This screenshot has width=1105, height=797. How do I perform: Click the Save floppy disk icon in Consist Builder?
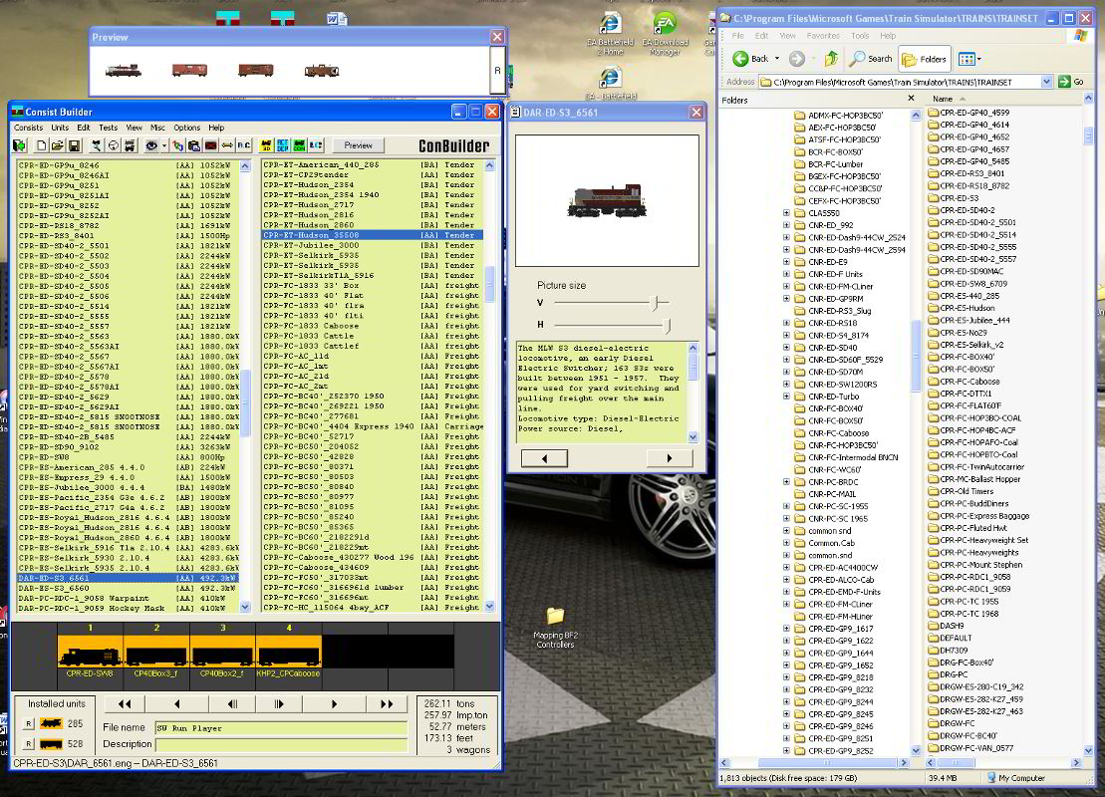(74, 145)
